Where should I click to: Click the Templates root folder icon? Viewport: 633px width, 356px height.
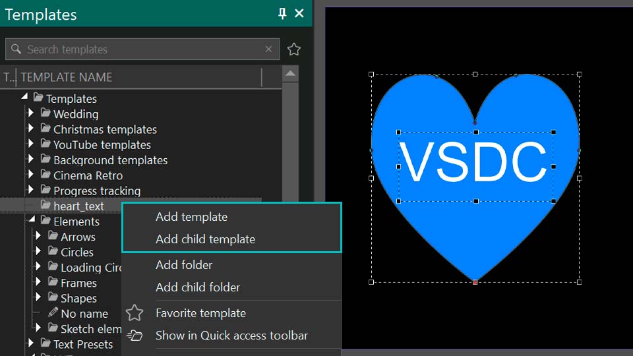click(x=38, y=98)
